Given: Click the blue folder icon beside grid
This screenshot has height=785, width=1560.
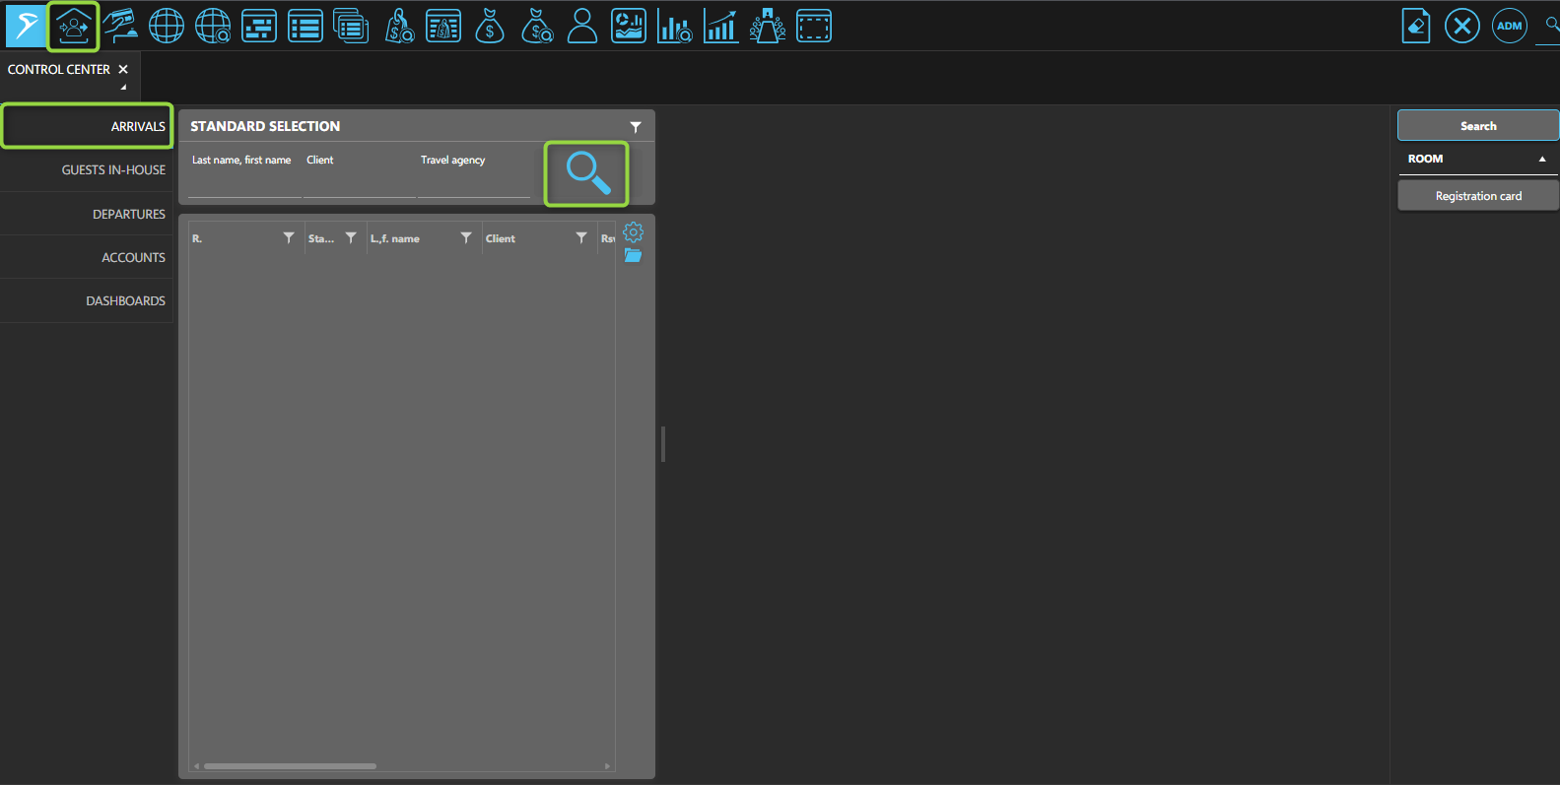Looking at the screenshot, I should 634,256.
